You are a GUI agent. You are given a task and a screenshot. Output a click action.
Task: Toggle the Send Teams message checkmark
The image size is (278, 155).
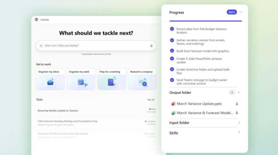point(172,80)
